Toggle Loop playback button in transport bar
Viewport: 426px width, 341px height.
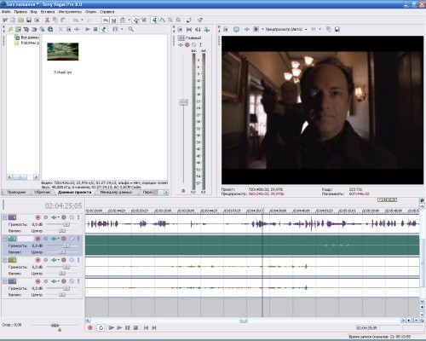(x=101, y=327)
